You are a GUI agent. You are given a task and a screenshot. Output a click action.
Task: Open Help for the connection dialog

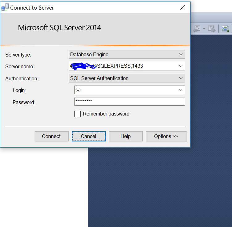click(x=125, y=136)
